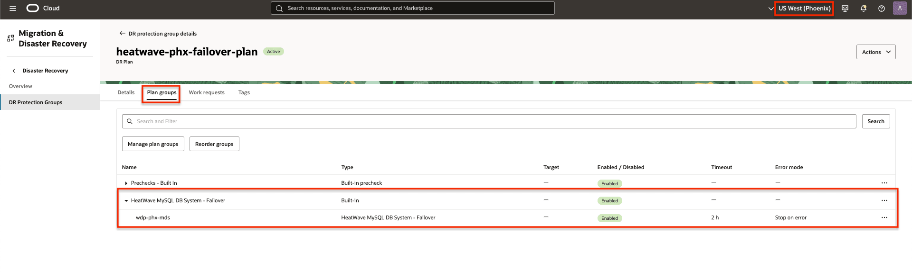Click the heatwave-phx-failover-plan title
Image resolution: width=912 pixels, height=272 pixels.
[187, 52]
